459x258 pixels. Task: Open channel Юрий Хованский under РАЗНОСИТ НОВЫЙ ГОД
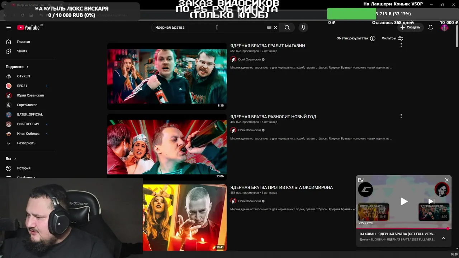(249, 130)
